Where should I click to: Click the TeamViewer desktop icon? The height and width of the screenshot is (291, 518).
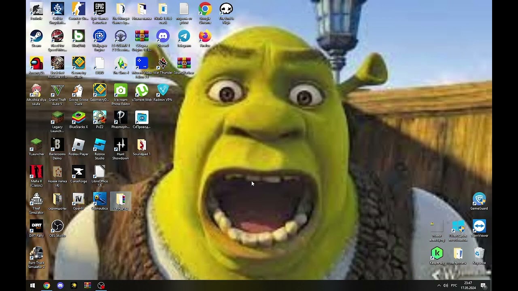pyautogui.click(x=479, y=228)
